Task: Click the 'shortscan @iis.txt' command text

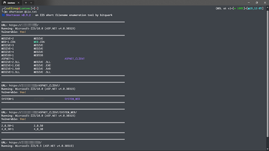Action: pos(23,12)
